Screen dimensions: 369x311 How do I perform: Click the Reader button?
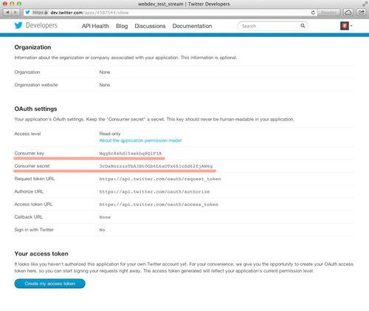328,13
